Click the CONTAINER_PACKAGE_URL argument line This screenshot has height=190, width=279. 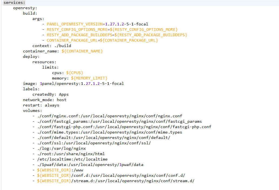point(102,40)
